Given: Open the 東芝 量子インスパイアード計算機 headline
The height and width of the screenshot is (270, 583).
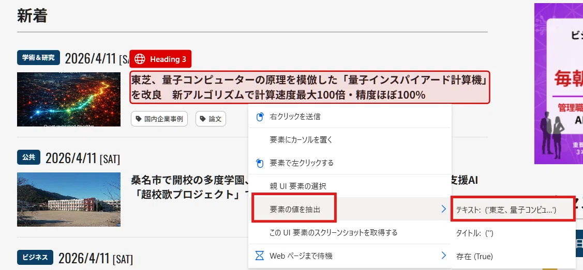Looking at the screenshot, I should point(310,87).
